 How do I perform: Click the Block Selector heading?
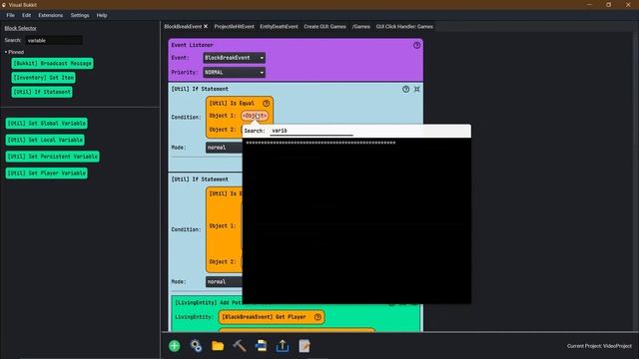(20, 28)
